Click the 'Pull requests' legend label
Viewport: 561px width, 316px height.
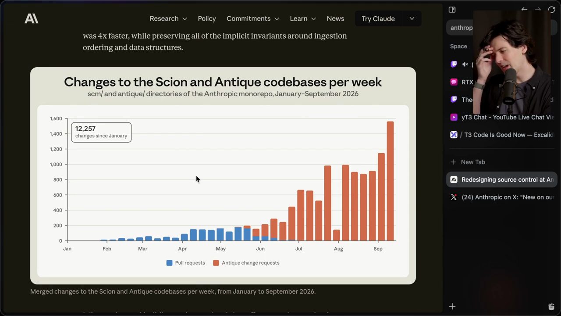click(x=190, y=263)
